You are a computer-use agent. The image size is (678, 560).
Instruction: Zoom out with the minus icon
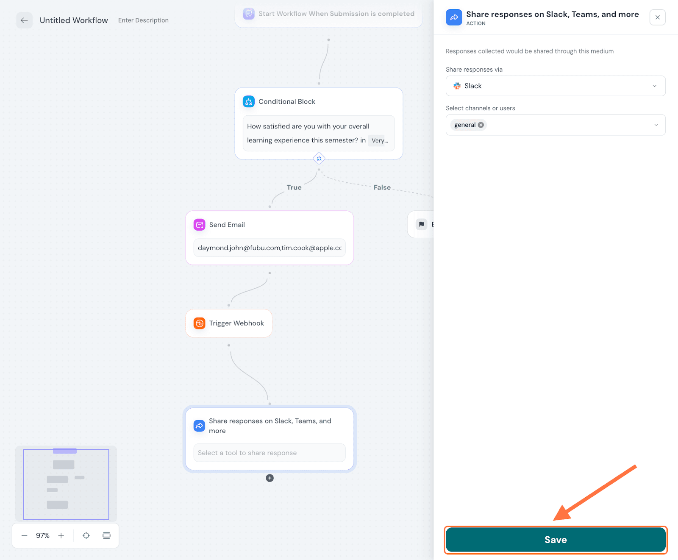click(x=25, y=536)
